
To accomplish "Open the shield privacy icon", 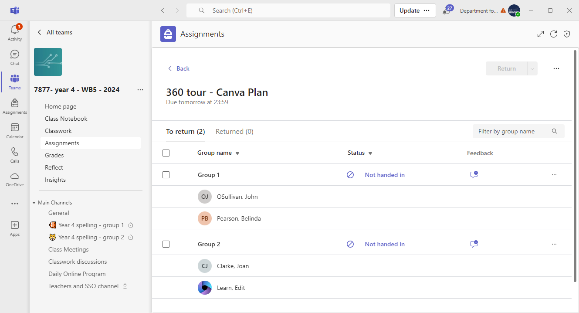I will tap(567, 34).
